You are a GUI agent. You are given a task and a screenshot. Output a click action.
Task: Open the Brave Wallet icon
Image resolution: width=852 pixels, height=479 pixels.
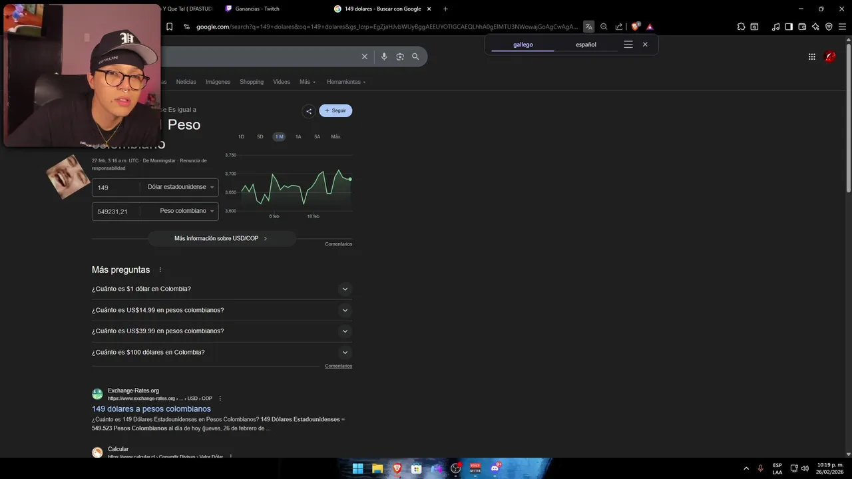tap(802, 27)
